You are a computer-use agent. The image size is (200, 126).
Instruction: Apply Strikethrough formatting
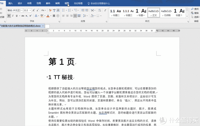coord(23,16)
